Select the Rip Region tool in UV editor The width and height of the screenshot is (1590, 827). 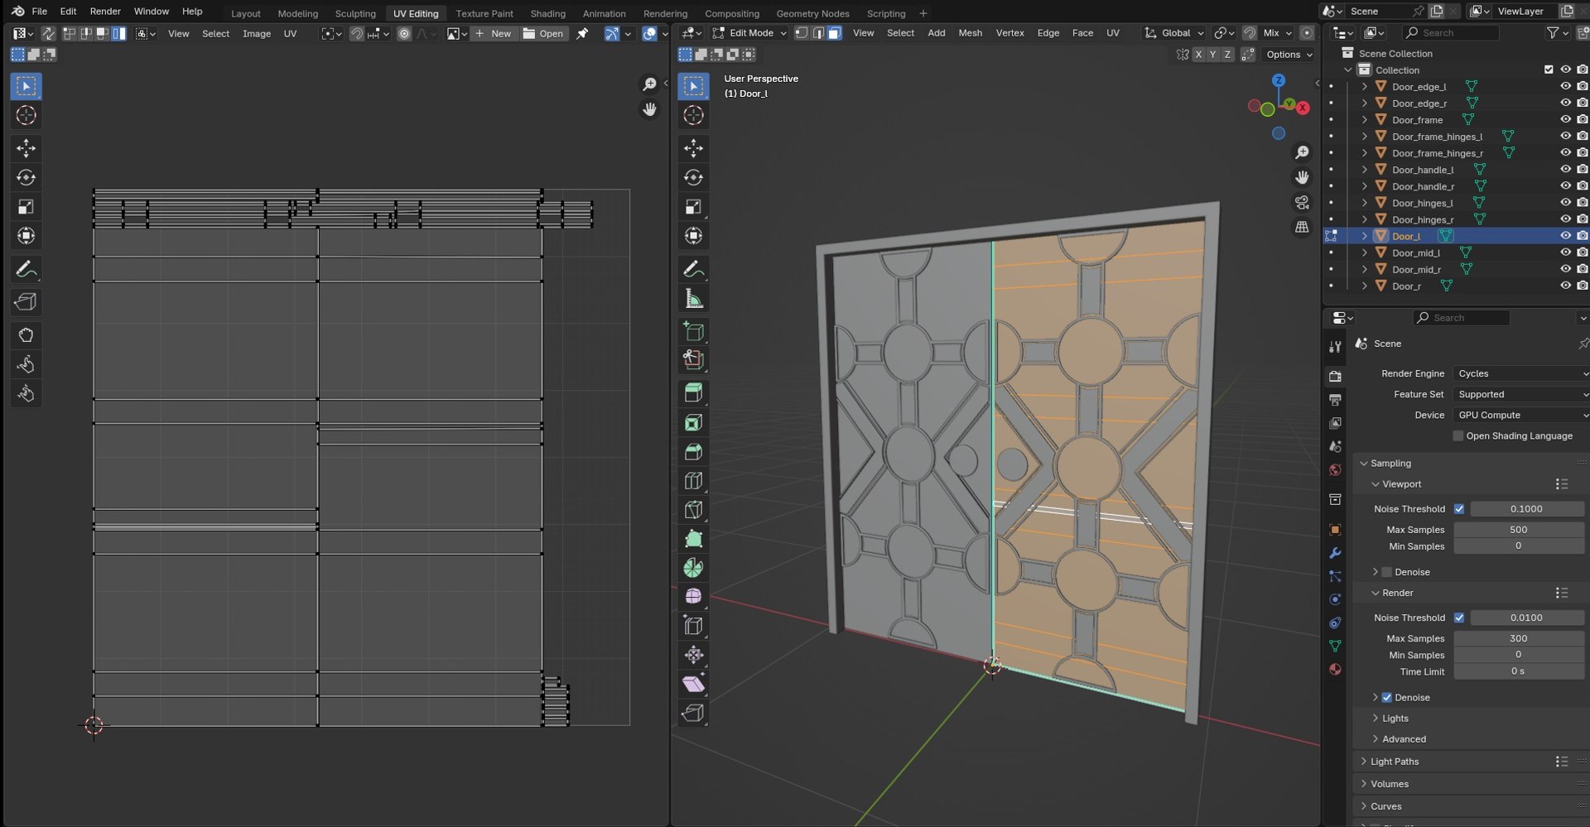tap(26, 302)
